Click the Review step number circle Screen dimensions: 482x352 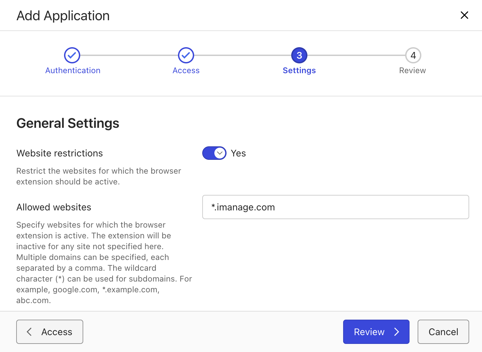pyautogui.click(x=413, y=55)
